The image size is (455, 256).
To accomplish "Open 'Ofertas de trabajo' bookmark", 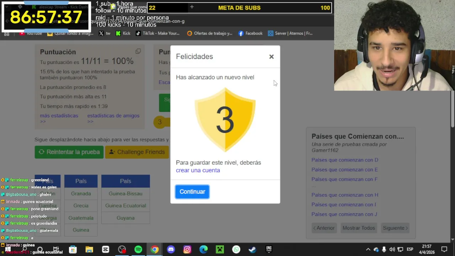I will pos(210,33).
